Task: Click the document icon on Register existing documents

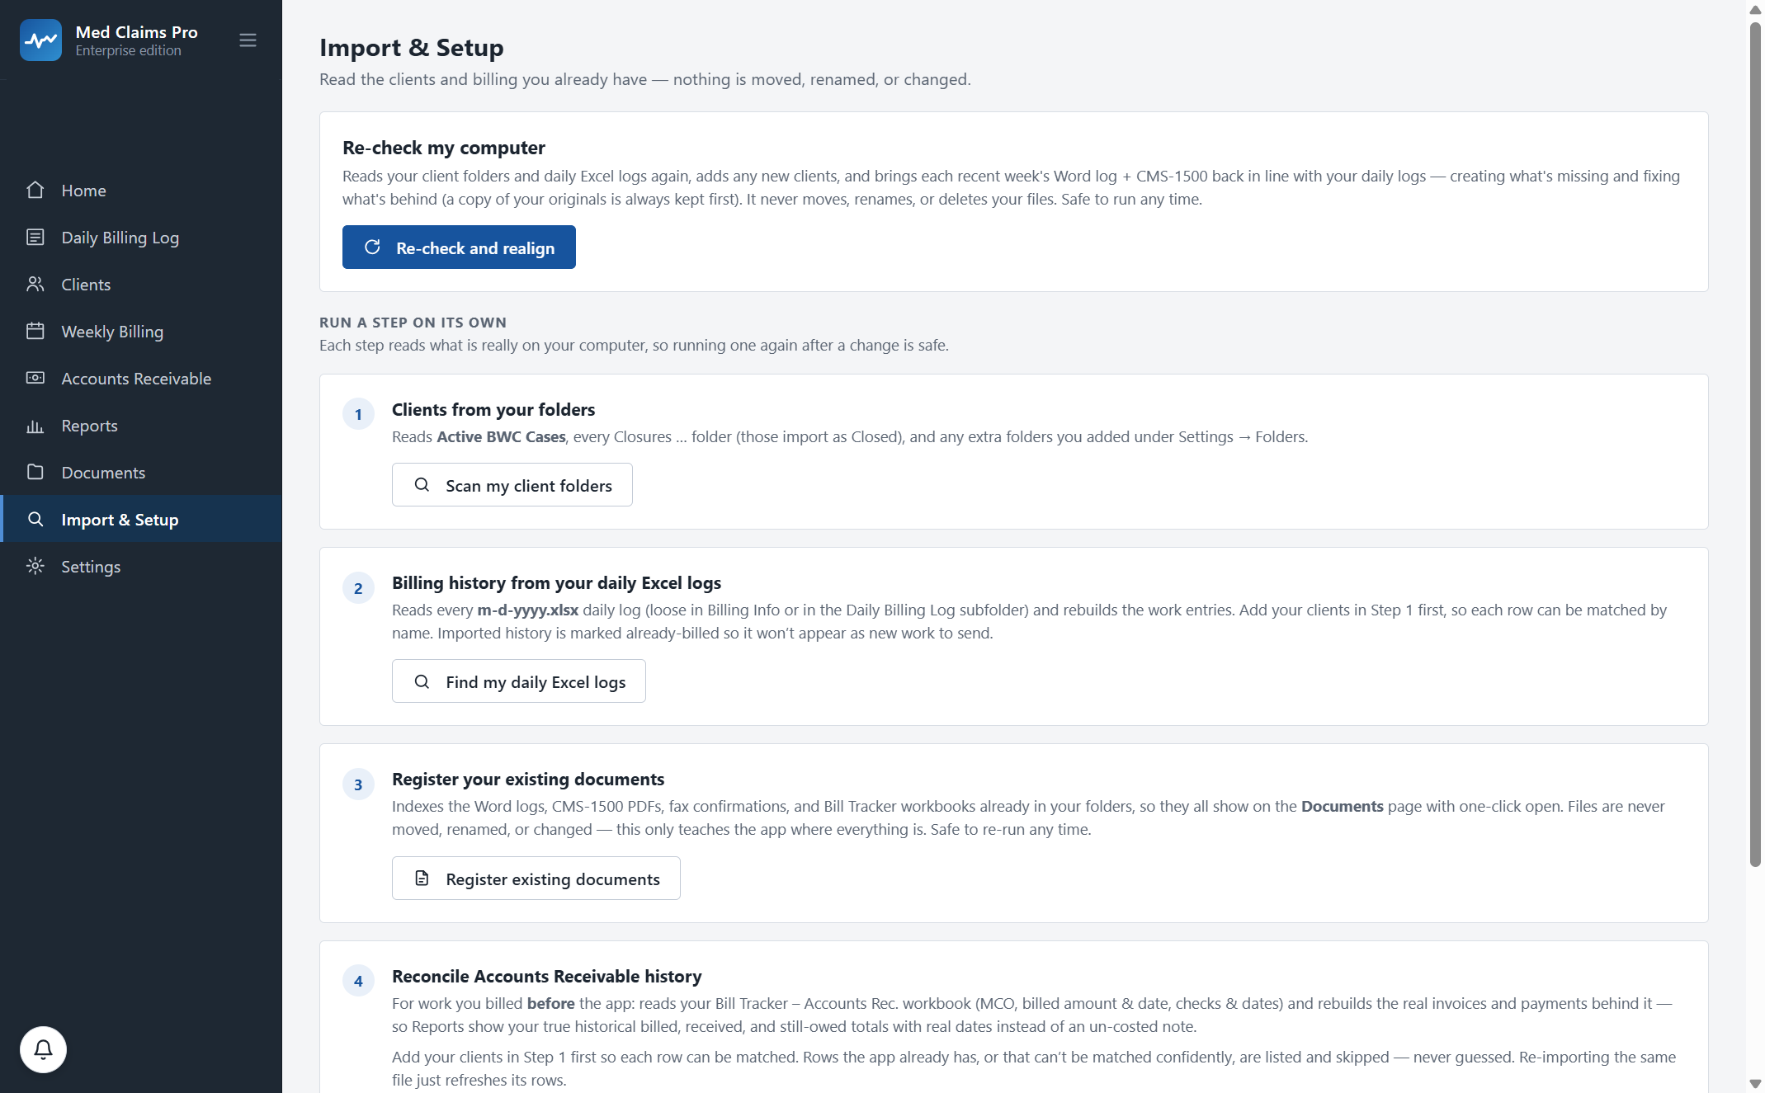Action: [422, 879]
